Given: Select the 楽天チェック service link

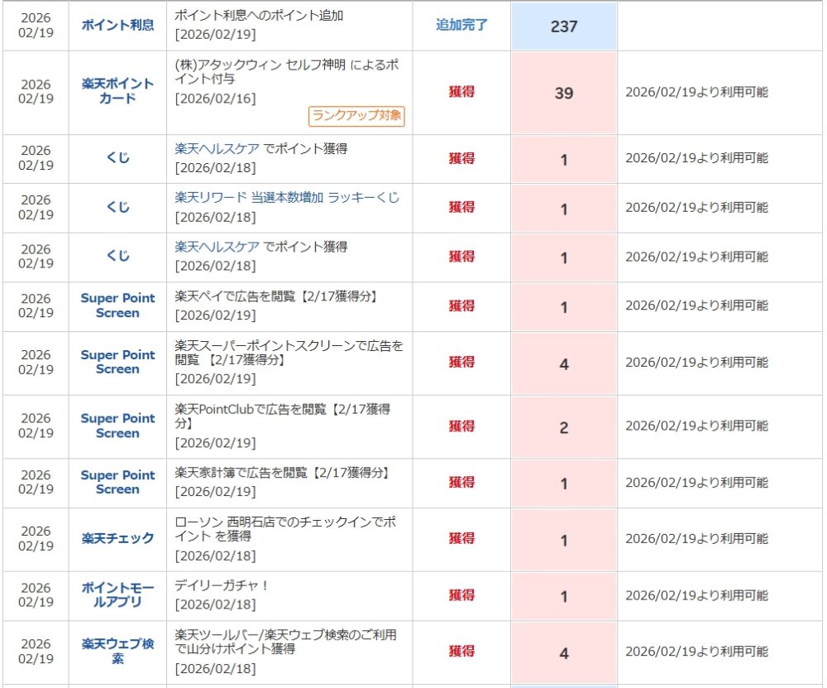Looking at the screenshot, I should tap(117, 538).
